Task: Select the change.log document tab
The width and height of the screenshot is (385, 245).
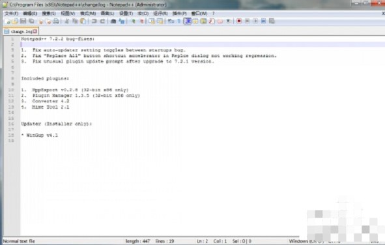Action: click(20, 31)
